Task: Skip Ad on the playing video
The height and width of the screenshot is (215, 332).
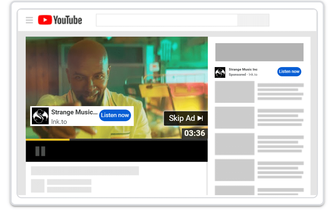Action: click(x=186, y=118)
